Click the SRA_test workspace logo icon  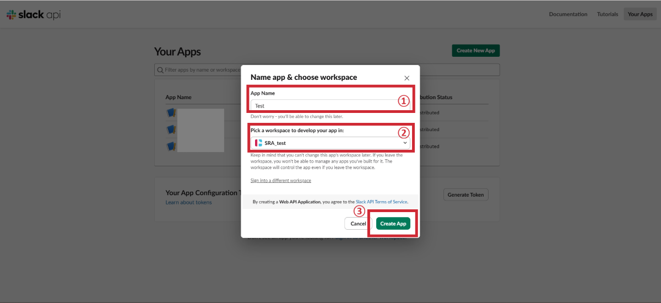(259, 143)
